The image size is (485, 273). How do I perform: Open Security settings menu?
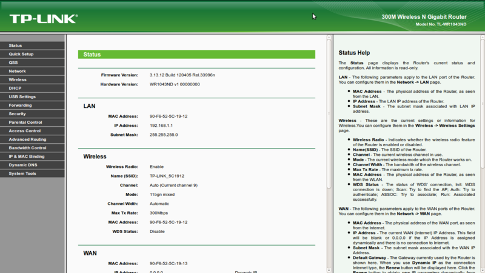(32, 113)
